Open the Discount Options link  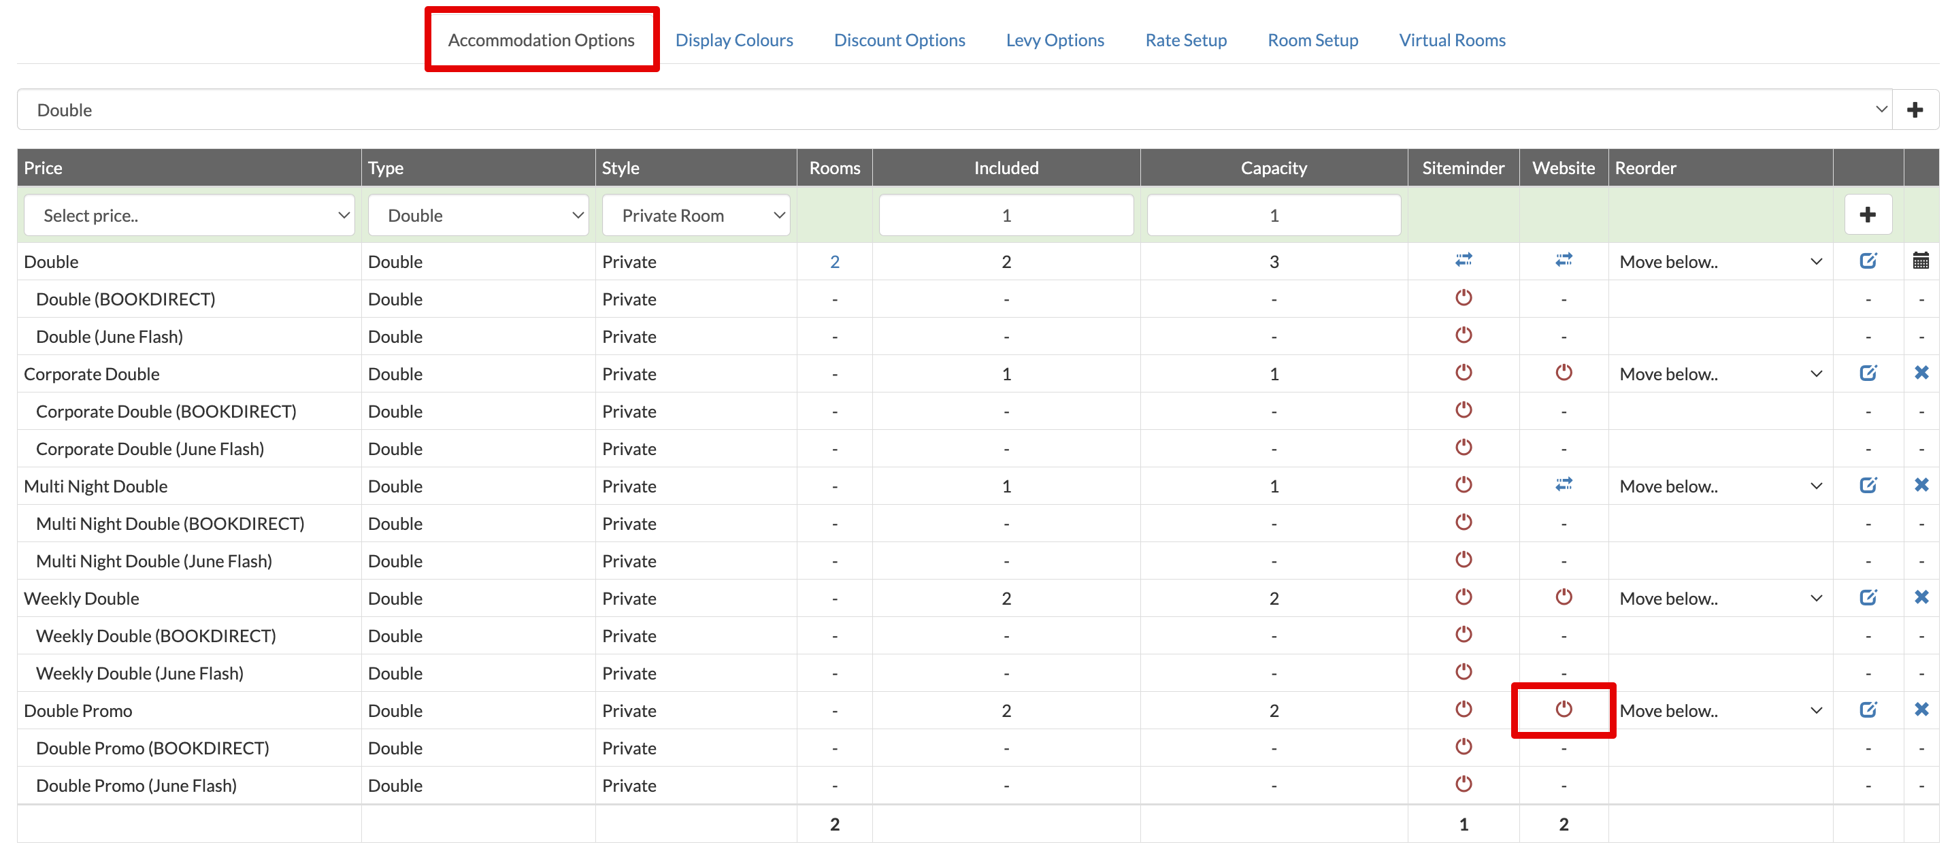[x=899, y=40]
